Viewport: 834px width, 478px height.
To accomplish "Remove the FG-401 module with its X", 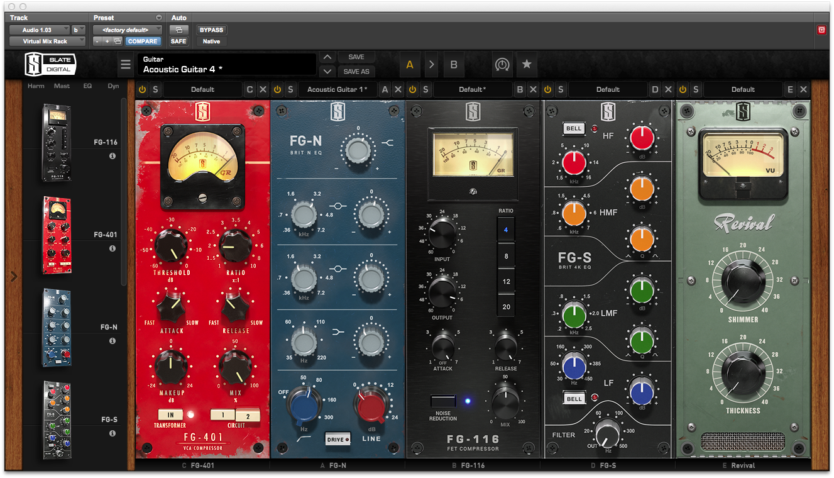I will coord(263,89).
